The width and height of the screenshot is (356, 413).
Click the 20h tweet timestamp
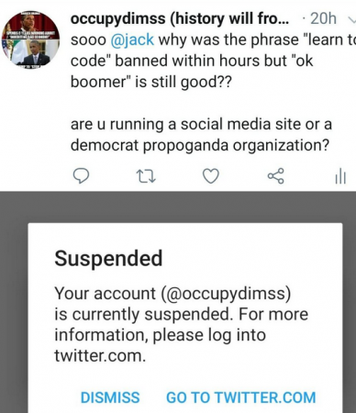point(323,18)
